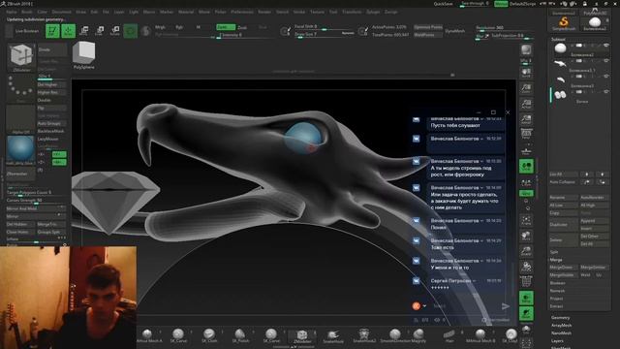Select the PolySphere tool thumbnail
This screenshot has height=349, width=620.
coord(84,55)
